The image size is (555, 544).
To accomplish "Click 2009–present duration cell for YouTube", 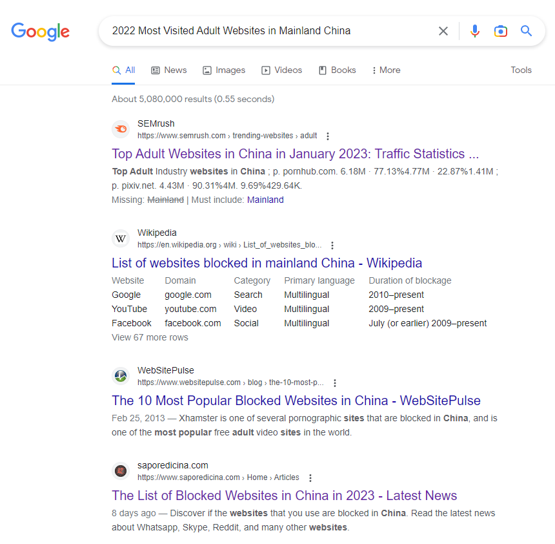I will 396,309.
